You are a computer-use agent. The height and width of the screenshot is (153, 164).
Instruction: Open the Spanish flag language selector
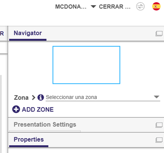(x=156, y=6)
